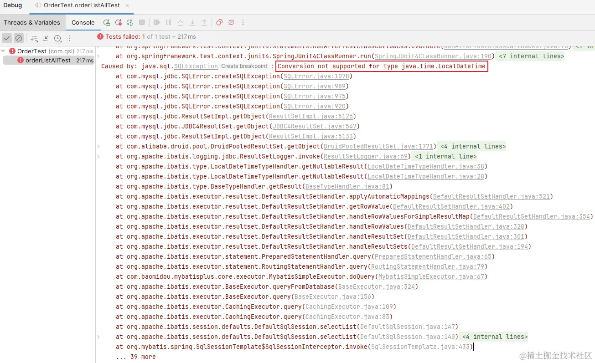Expand 4 internal lines after DruidPooledResultSet
The height and width of the screenshot is (363, 595).
tap(472, 146)
